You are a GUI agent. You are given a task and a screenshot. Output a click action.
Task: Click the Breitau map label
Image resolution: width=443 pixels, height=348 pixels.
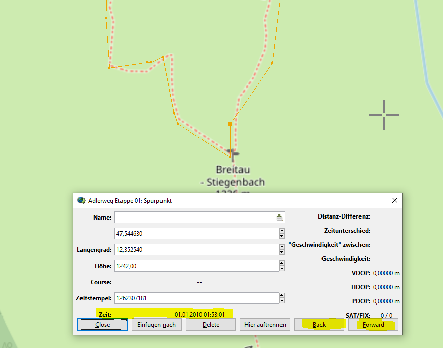(x=233, y=170)
